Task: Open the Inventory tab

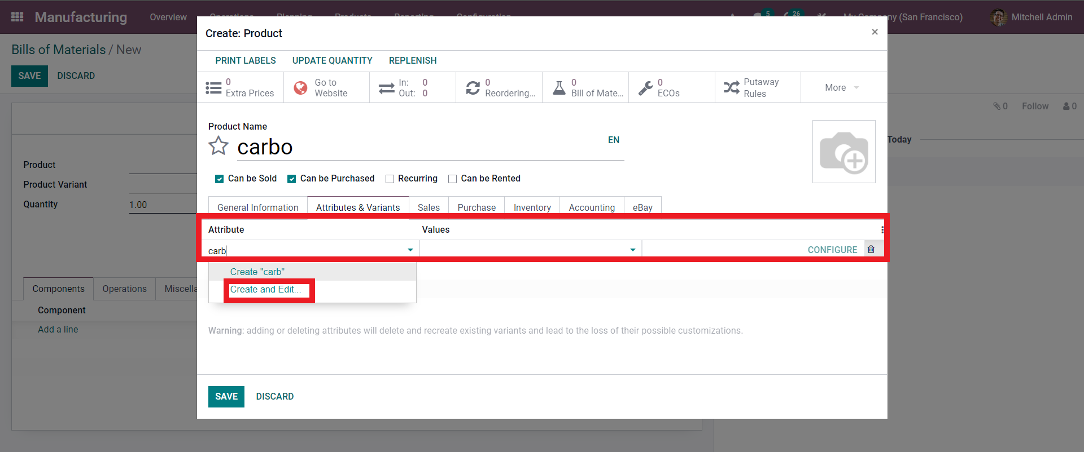Action: (x=532, y=207)
